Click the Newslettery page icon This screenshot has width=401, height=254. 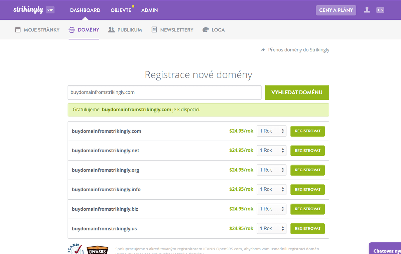tap(154, 30)
